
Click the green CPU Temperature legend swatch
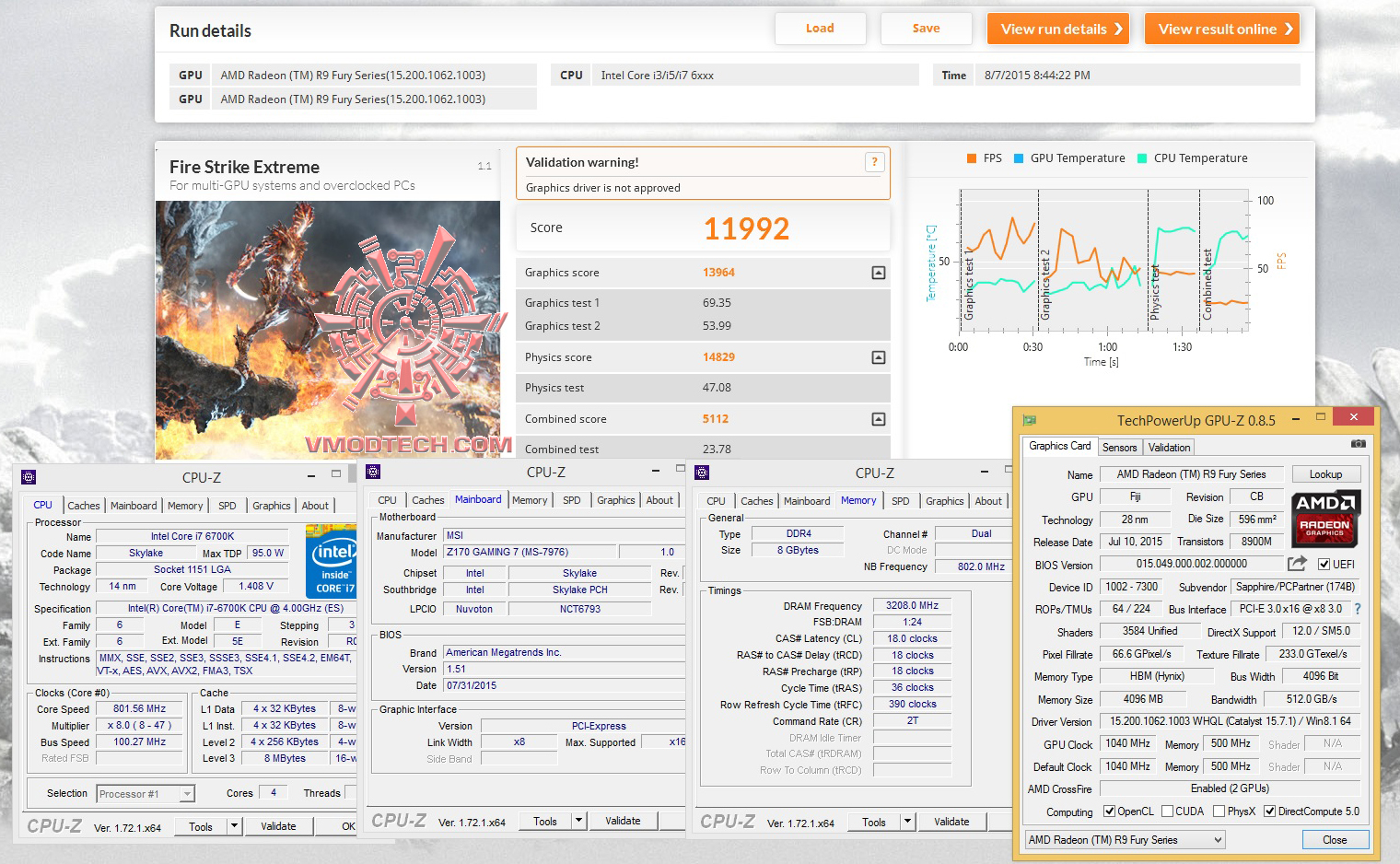pyautogui.click(x=1142, y=158)
